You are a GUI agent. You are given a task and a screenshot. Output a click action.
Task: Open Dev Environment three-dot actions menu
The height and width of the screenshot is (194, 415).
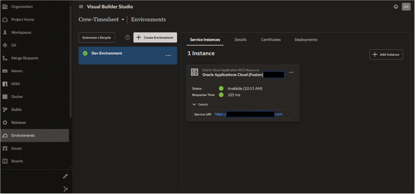click(x=168, y=56)
